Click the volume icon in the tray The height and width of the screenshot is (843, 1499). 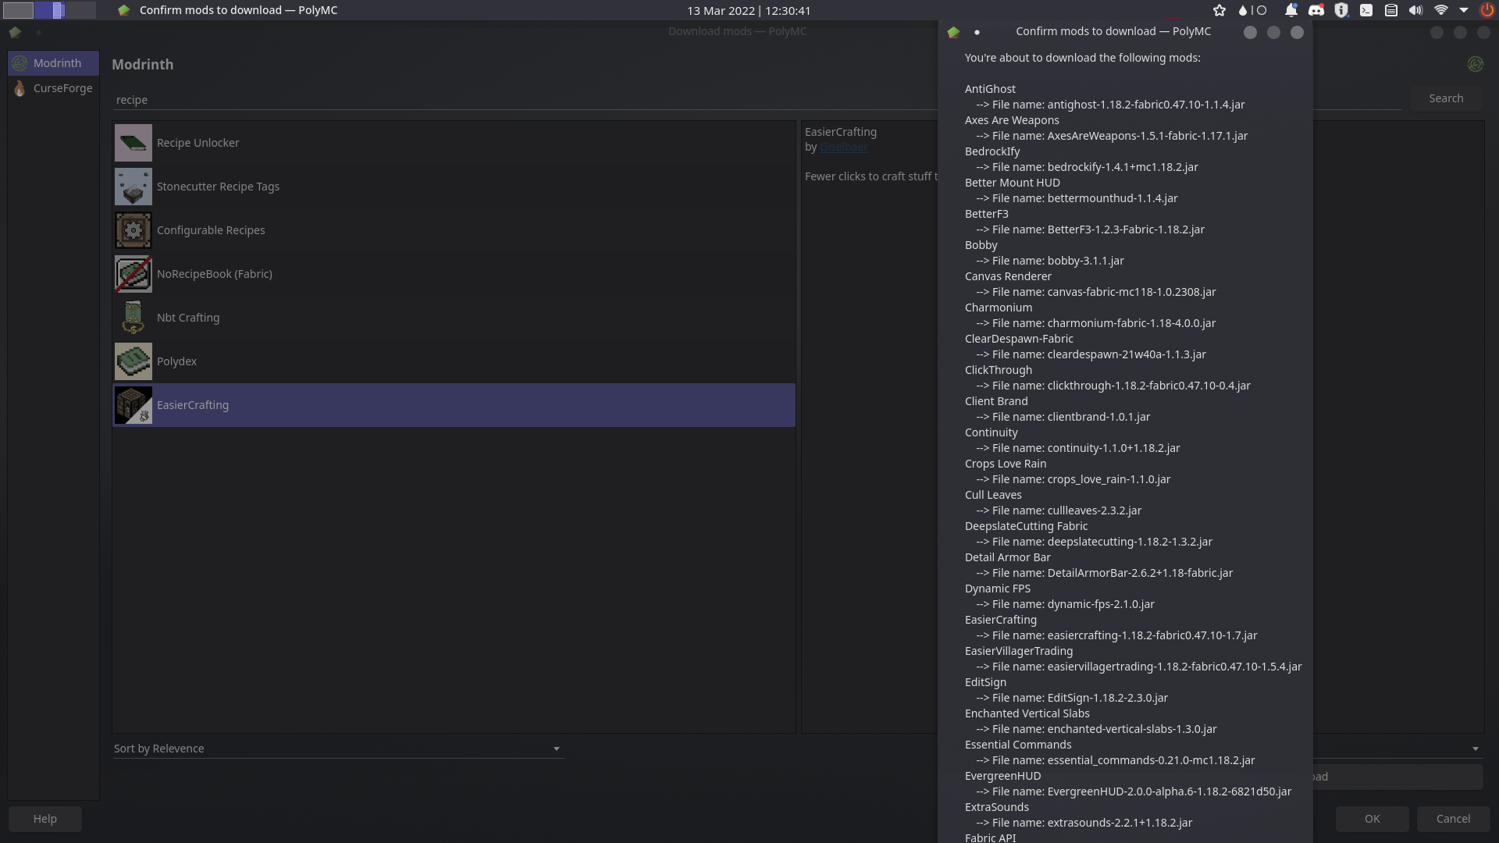click(1415, 10)
